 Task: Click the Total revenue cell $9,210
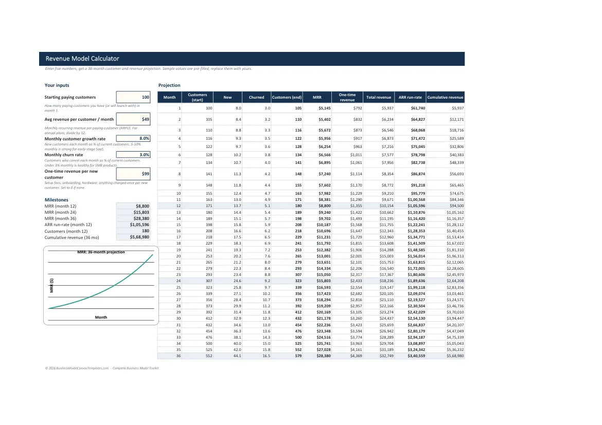coord(379,193)
